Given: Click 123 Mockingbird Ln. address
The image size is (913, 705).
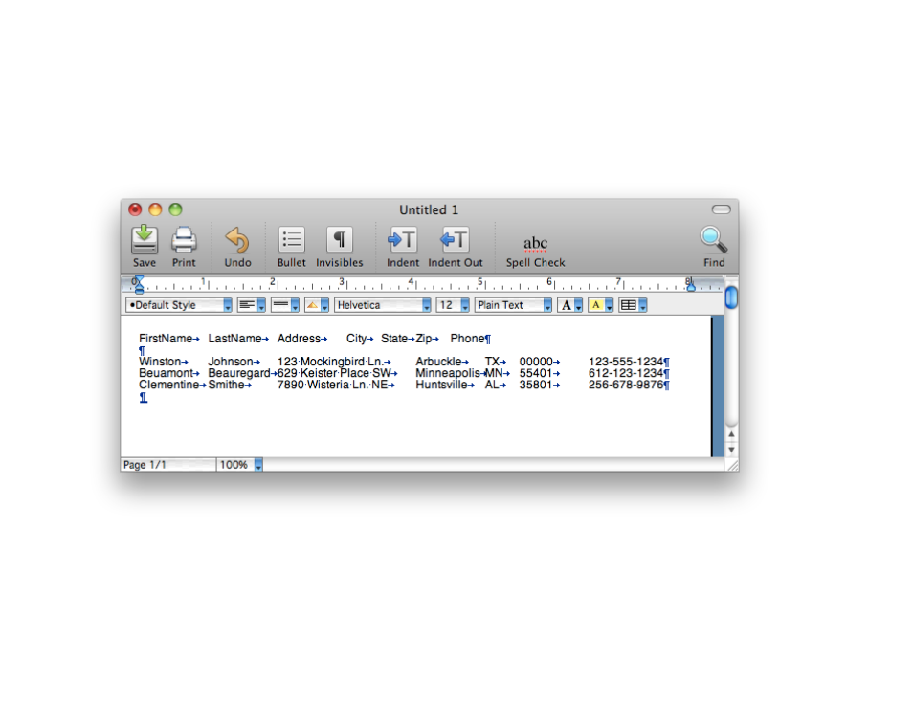Looking at the screenshot, I should click(x=329, y=362).
